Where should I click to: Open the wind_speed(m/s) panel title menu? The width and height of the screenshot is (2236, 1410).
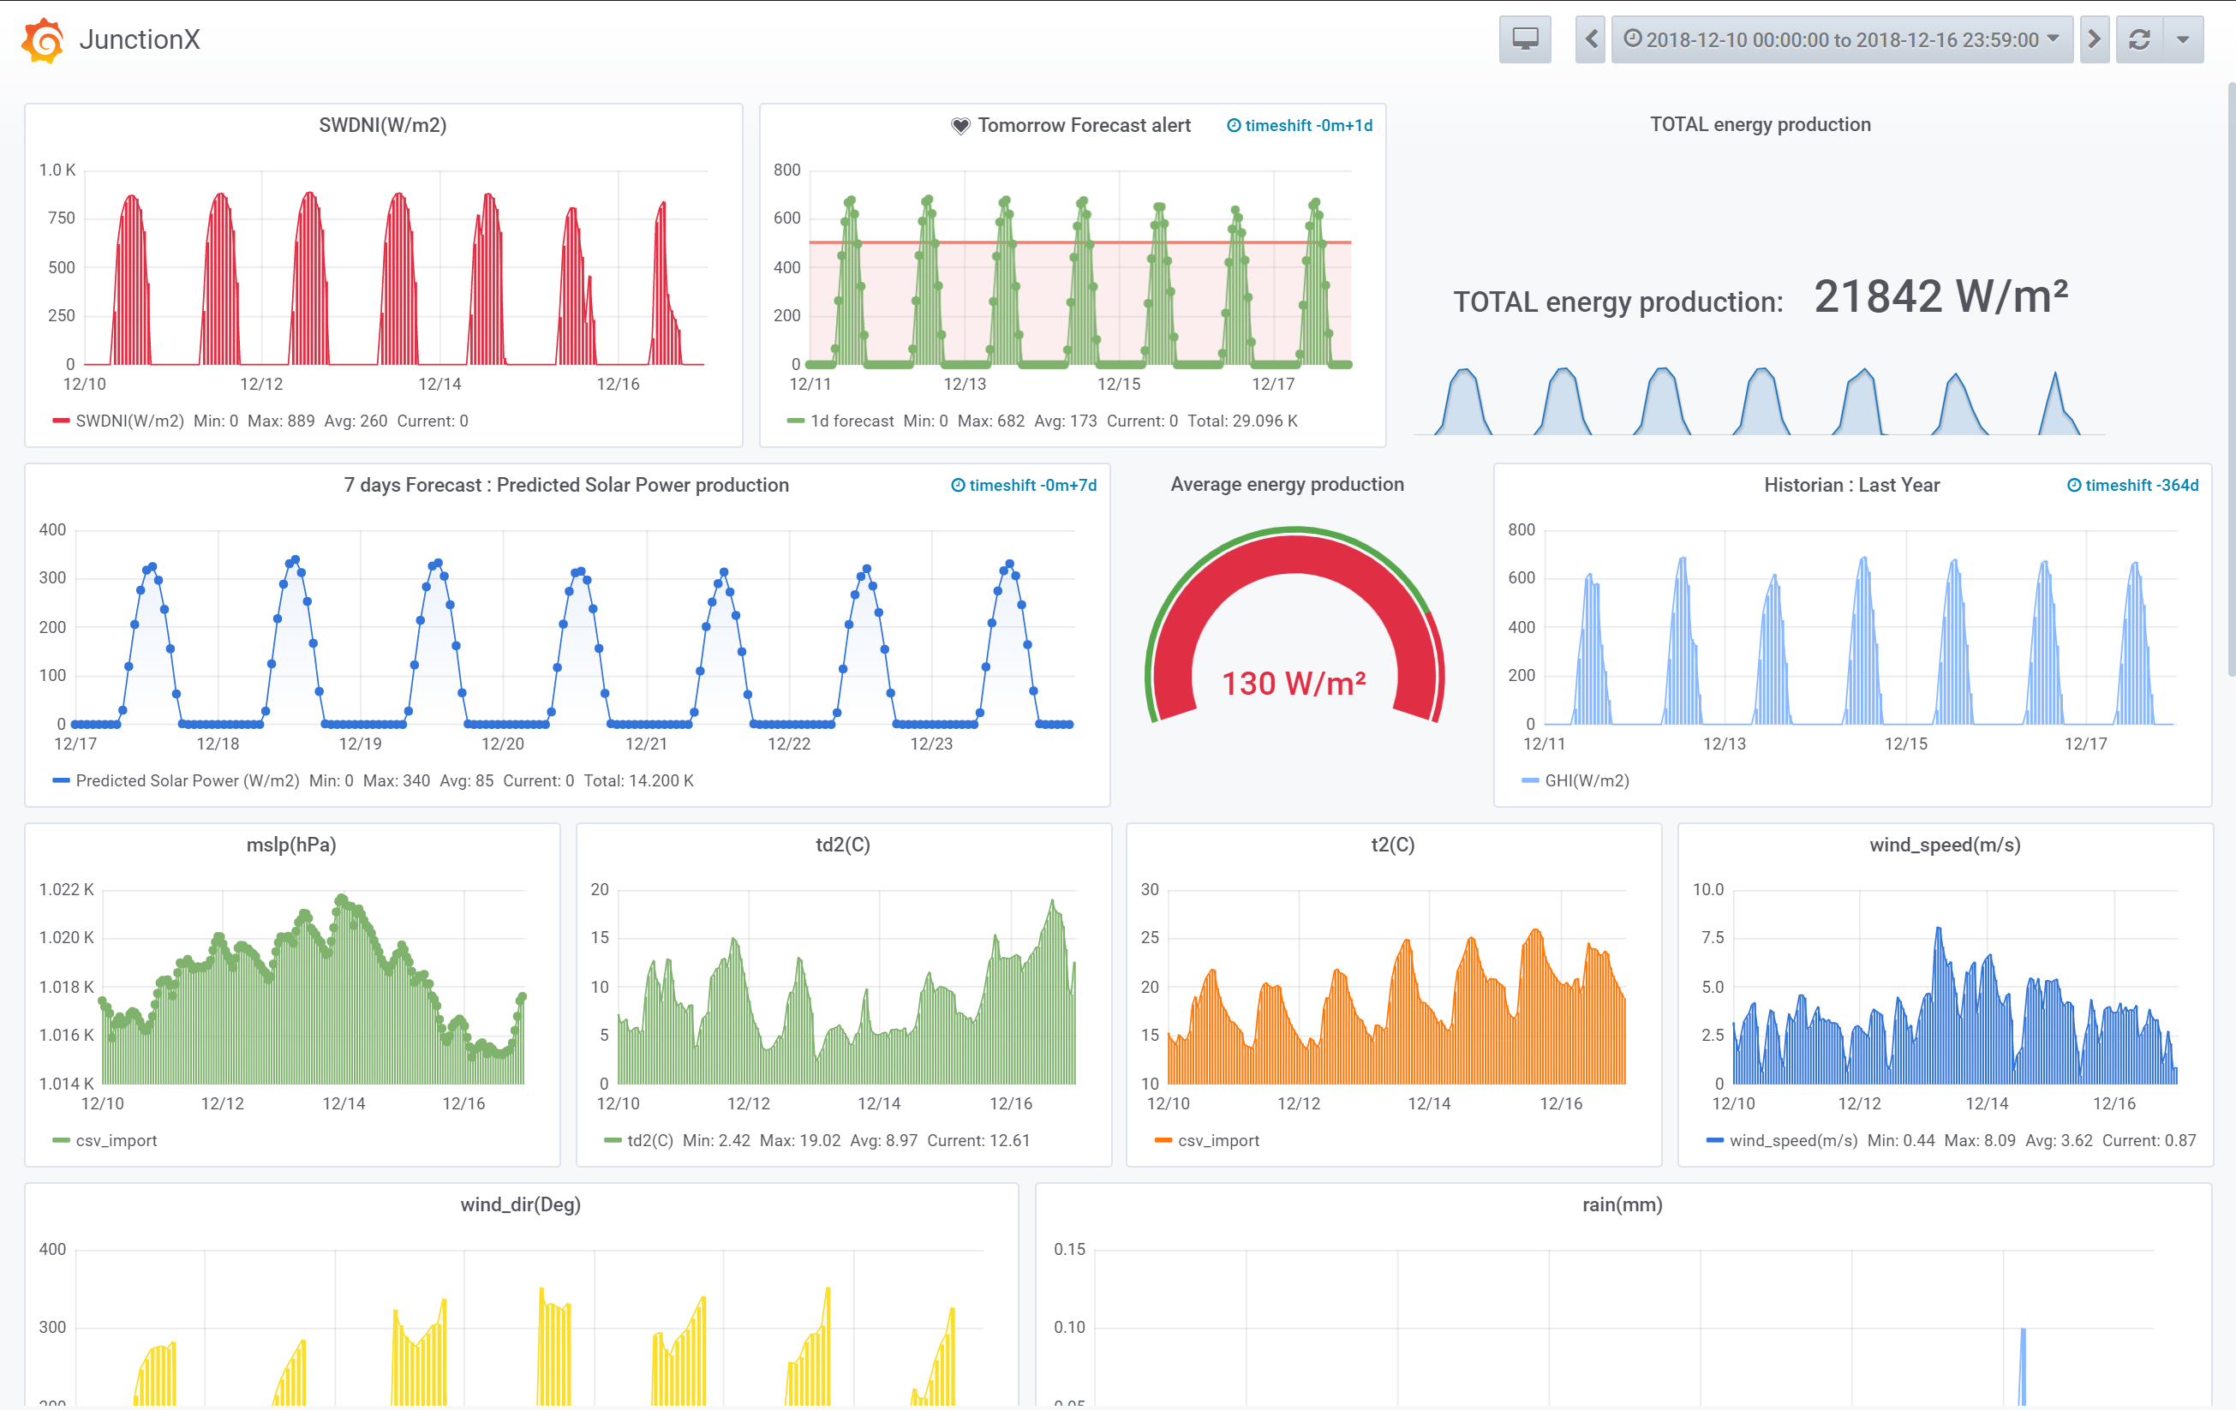click(x=1945, y=845)
